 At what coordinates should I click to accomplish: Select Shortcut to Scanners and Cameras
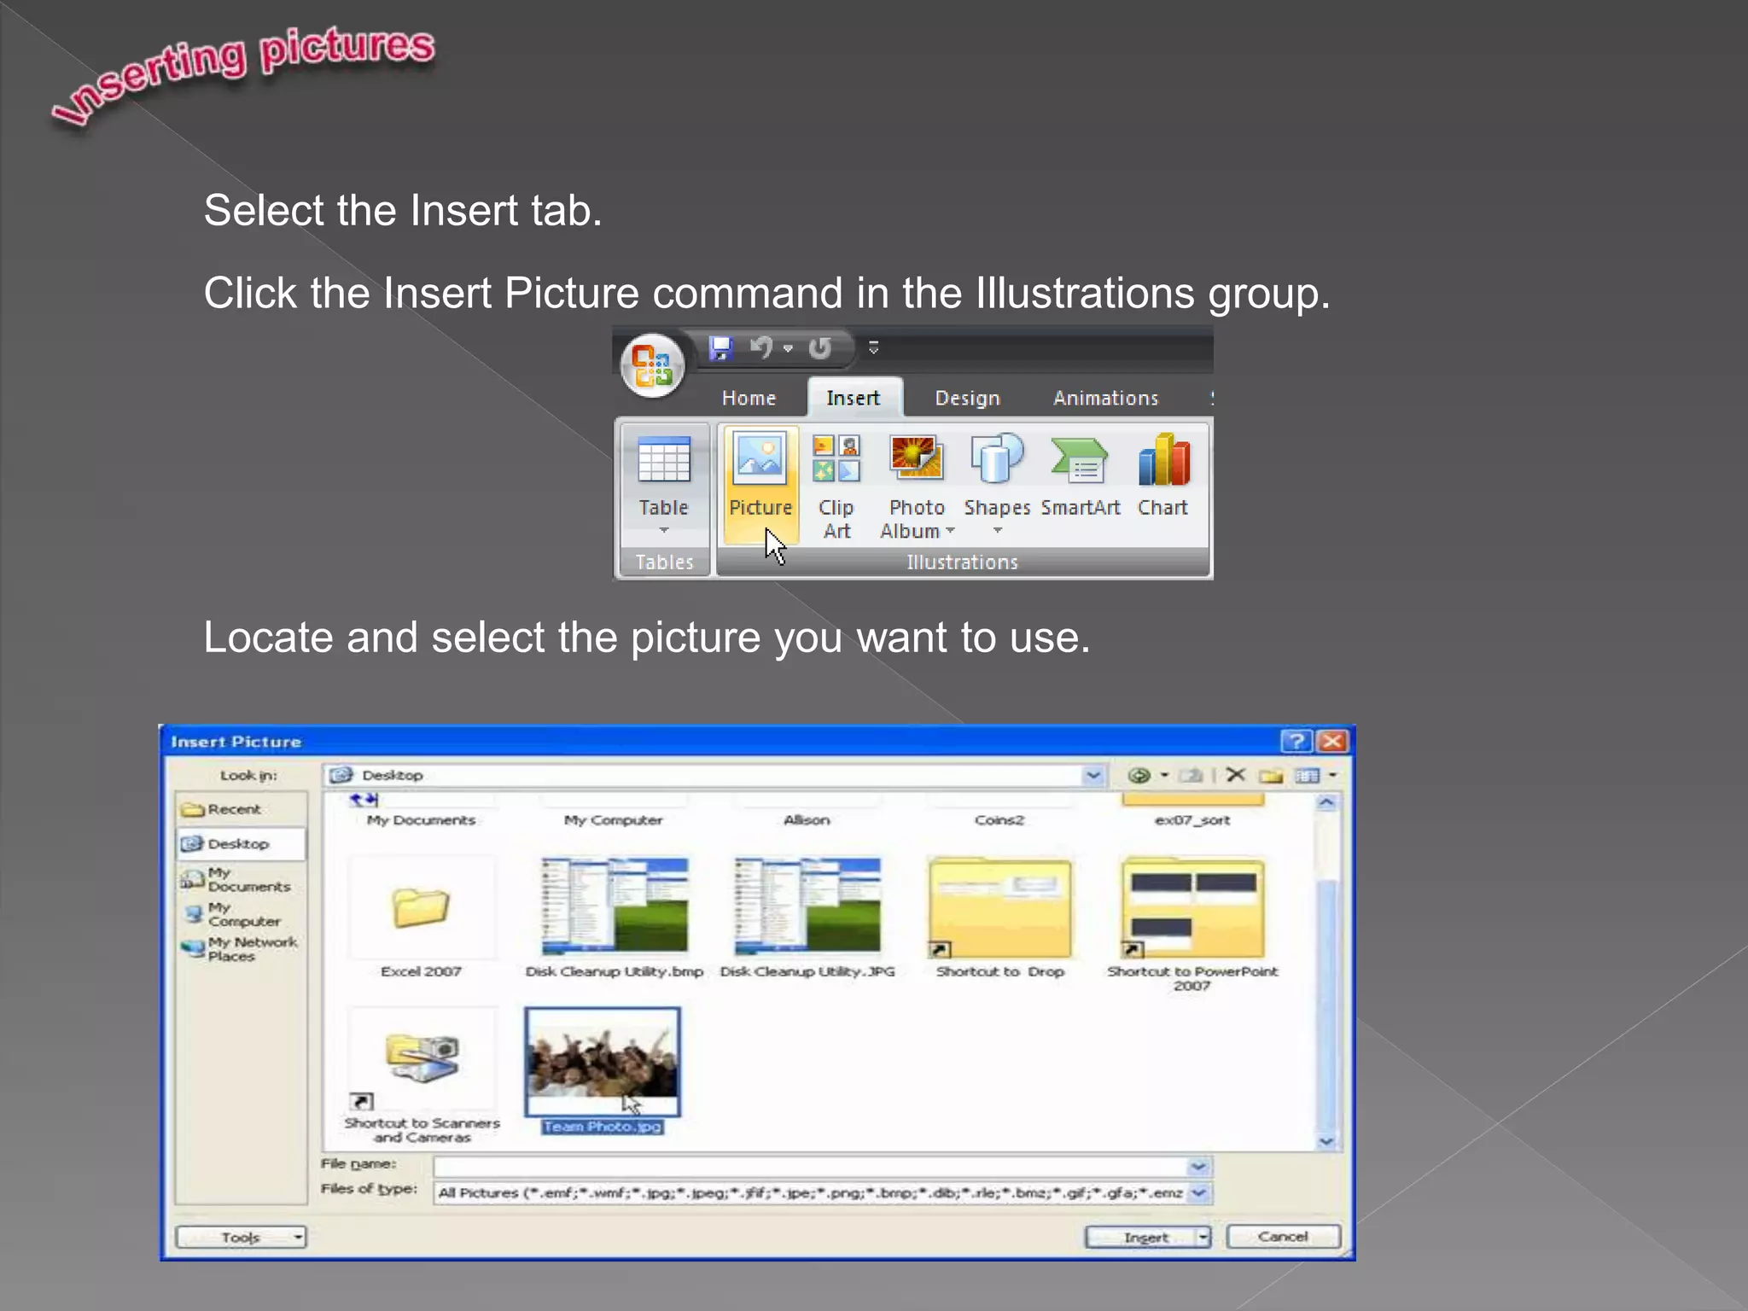(x=422, y=1075)
